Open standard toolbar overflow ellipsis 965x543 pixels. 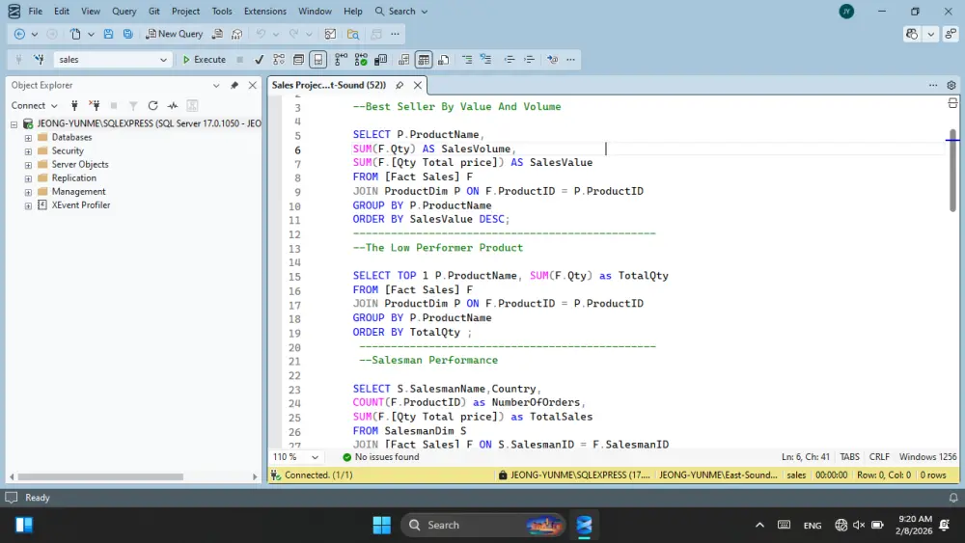point(395,35)
